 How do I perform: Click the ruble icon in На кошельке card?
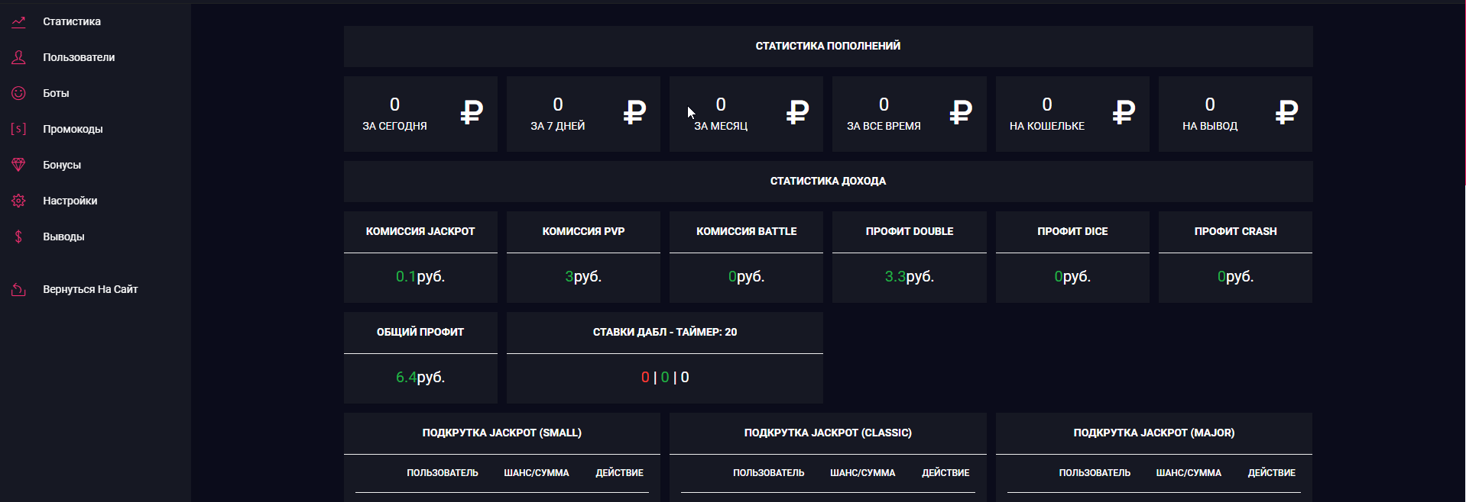click(x=1124, y=113)
